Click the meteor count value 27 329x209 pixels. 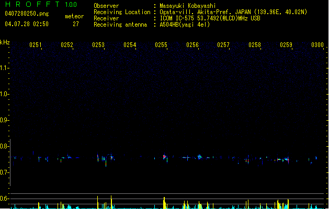76,24
